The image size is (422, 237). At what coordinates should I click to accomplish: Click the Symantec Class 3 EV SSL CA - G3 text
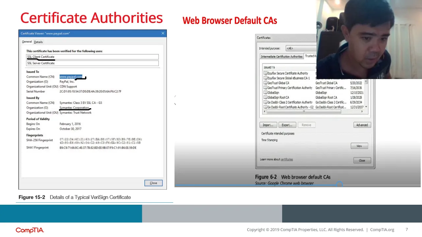[81, 103]
